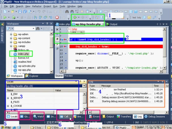Expand the $_SERVER variable node
This screenshot has height=129, width=172.
(8, 98)
